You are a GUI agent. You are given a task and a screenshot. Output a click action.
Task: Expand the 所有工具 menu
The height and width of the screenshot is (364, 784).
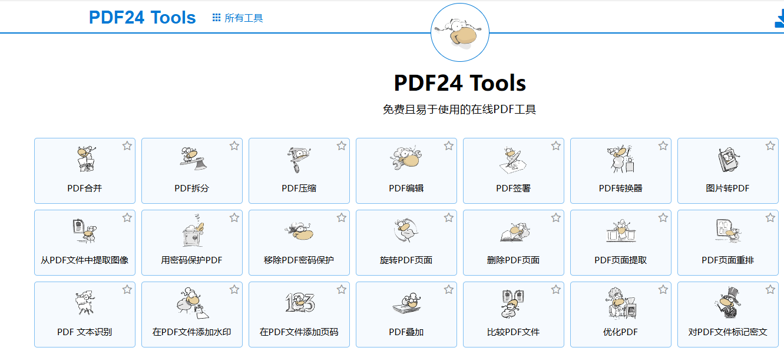238,18
